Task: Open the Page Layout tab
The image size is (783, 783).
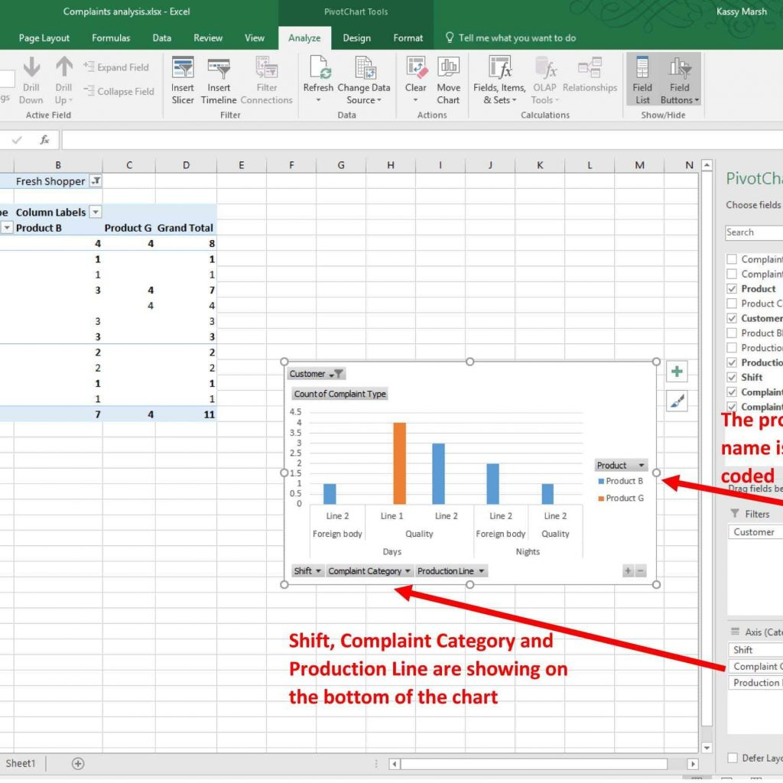Action: [x=44, y=38]
